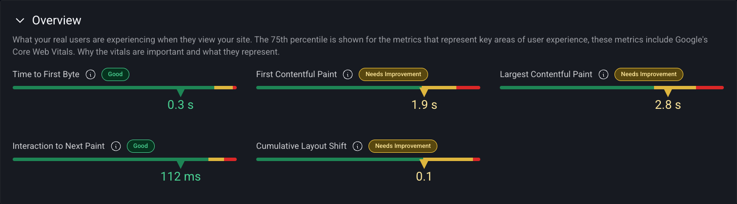The height and width of the screenshot is (204, 737).
Task: Click the Largest Contentful Paint info icon
Action: click(x=603, y=75)
